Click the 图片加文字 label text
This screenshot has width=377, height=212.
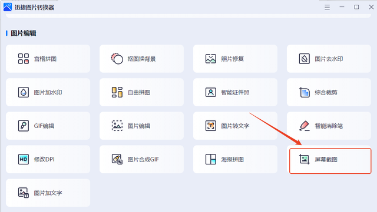point(48,193)
